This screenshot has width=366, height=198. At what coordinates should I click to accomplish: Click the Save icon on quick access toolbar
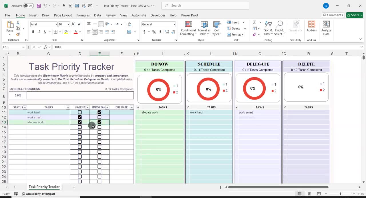click(x=38, y=5)
